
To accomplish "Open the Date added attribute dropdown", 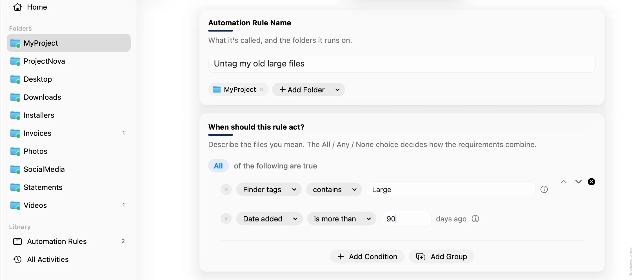I will pos(270,219).
